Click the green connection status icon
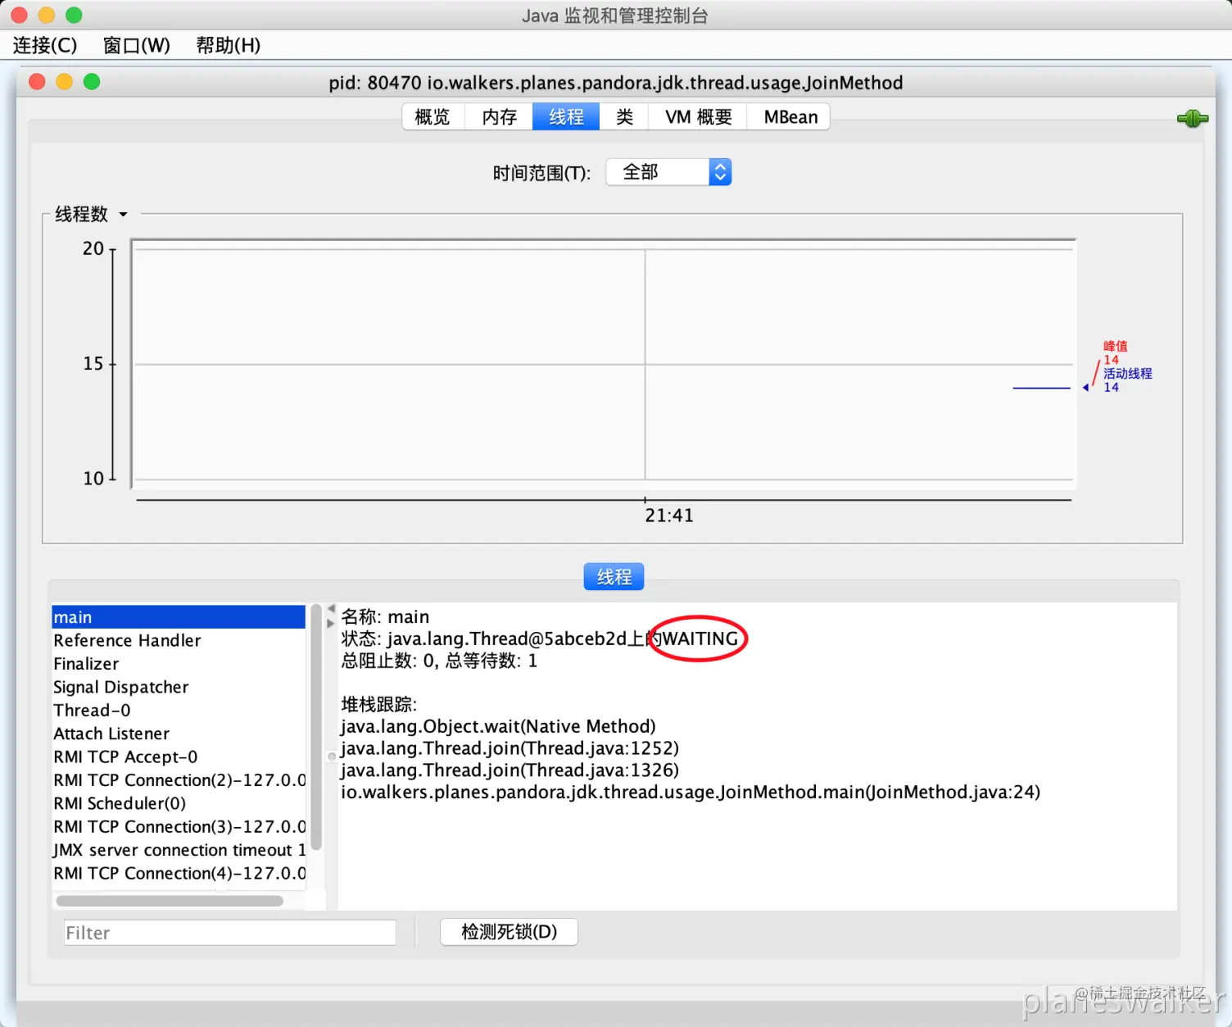 point(1192,119)
